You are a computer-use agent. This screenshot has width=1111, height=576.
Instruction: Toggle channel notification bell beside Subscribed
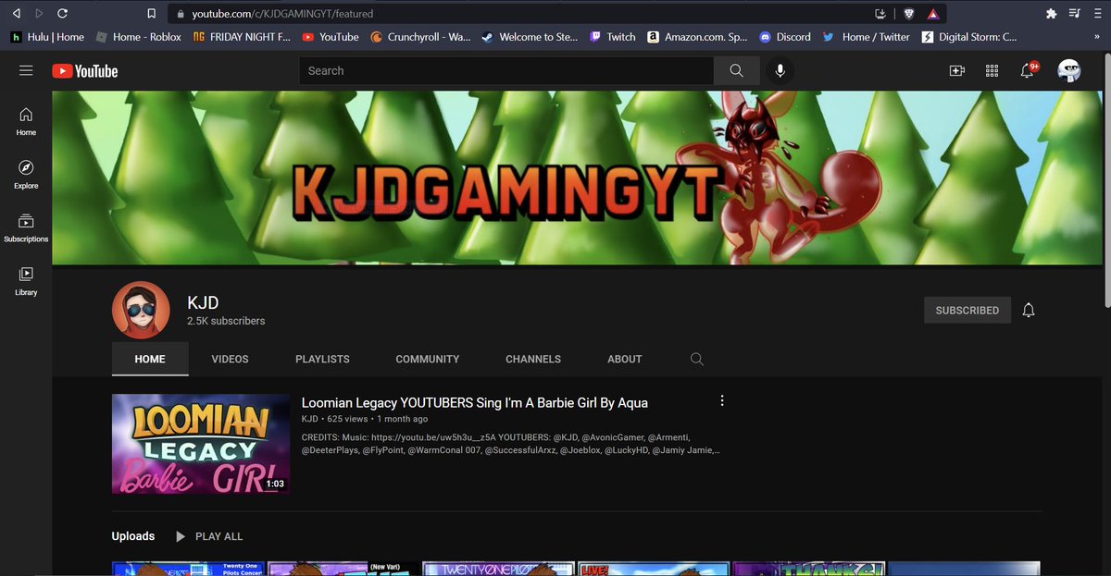pos(1028,311)
